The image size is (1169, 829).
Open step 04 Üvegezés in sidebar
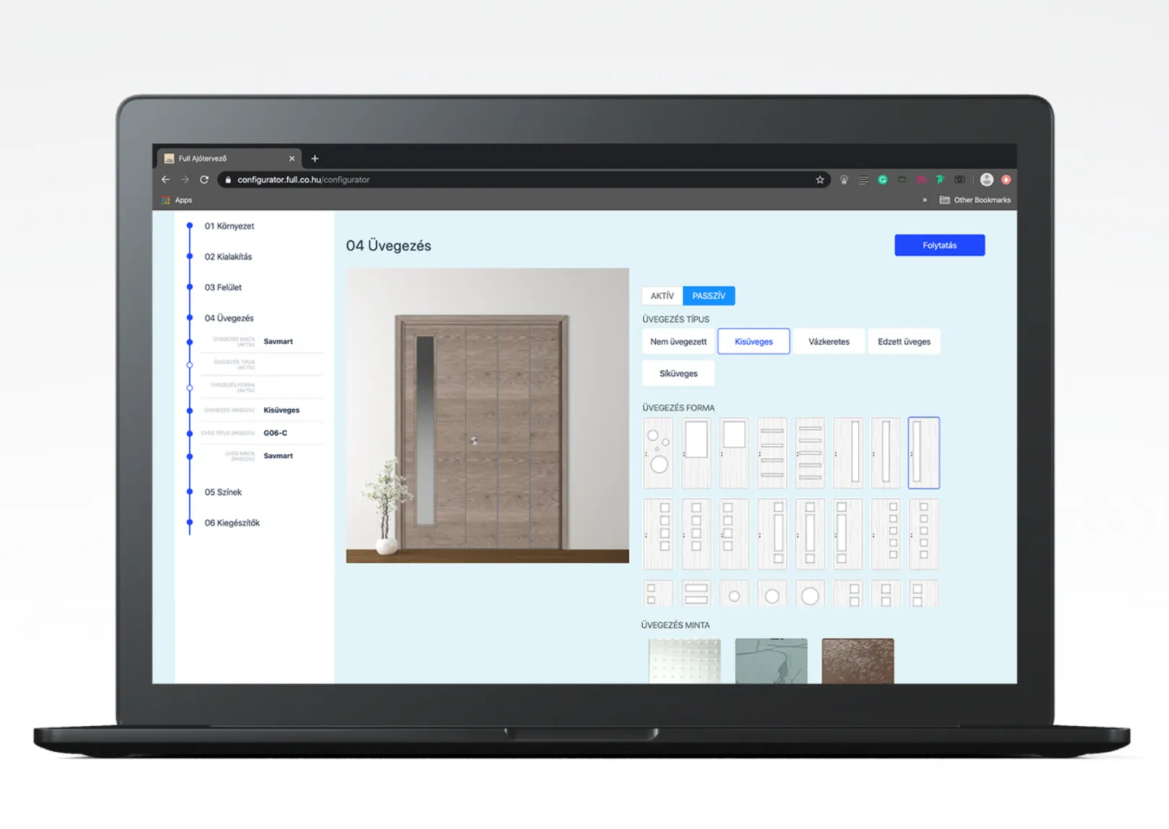coord(229,318)
